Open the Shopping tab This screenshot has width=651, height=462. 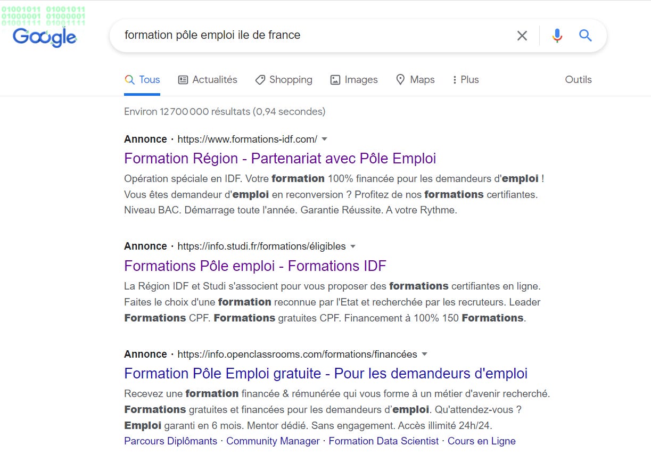click(x=284, y=80)
